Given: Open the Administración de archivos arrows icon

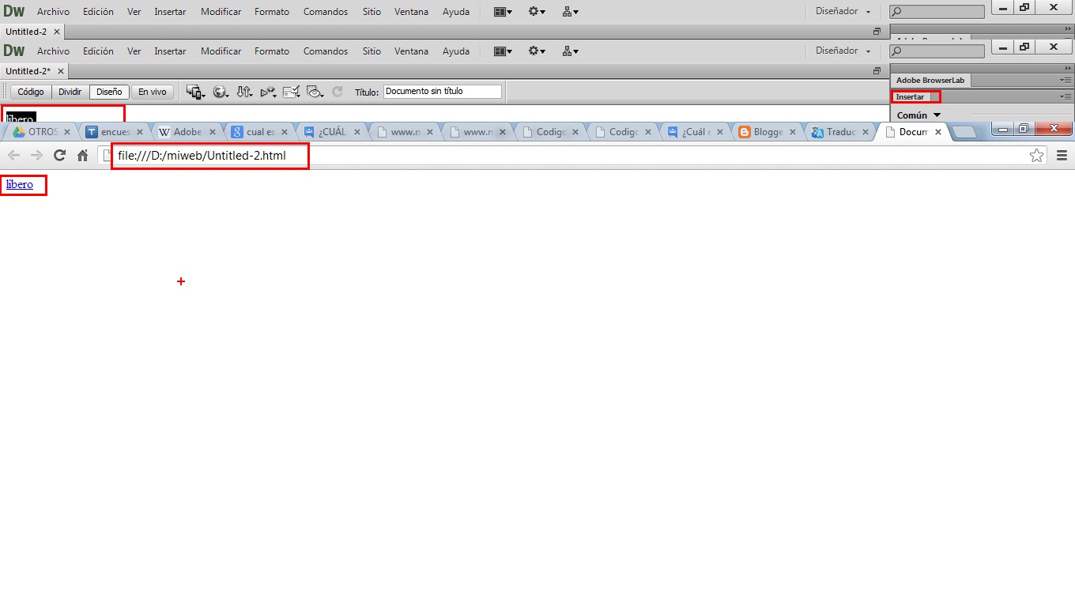Looking at the screenshot, I should [x=245, y=91].
